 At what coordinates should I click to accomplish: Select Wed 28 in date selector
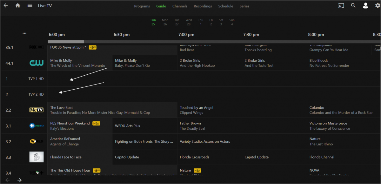coord(189,22)
